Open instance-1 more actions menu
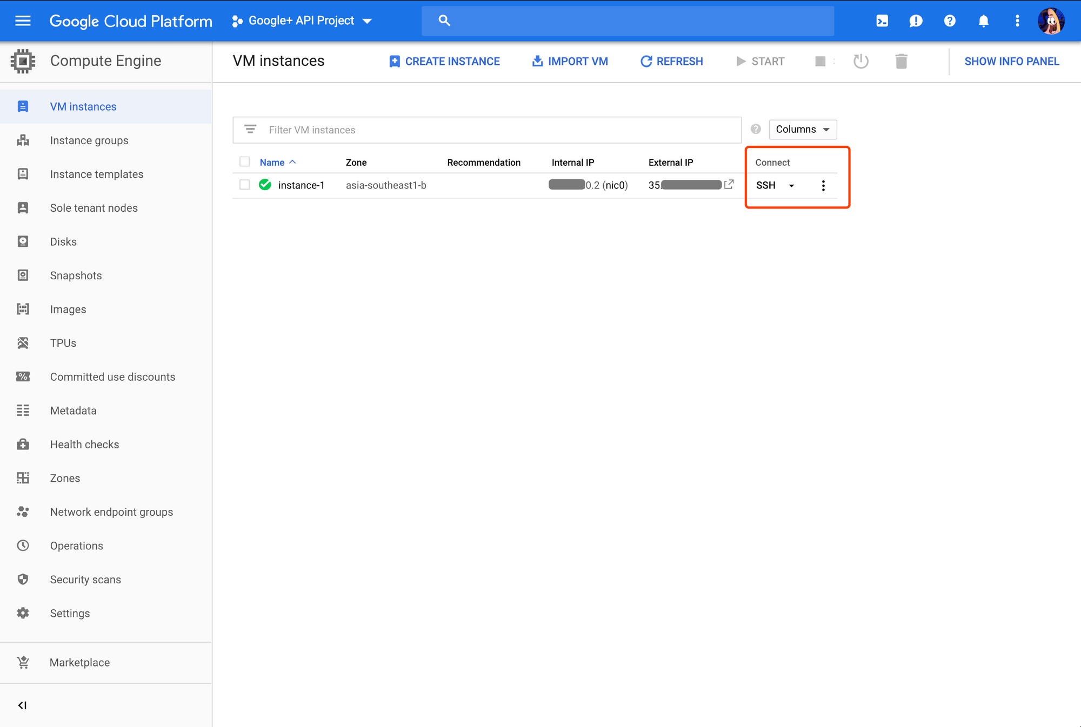The image size is (1081, 727). (x=823, y=186)
